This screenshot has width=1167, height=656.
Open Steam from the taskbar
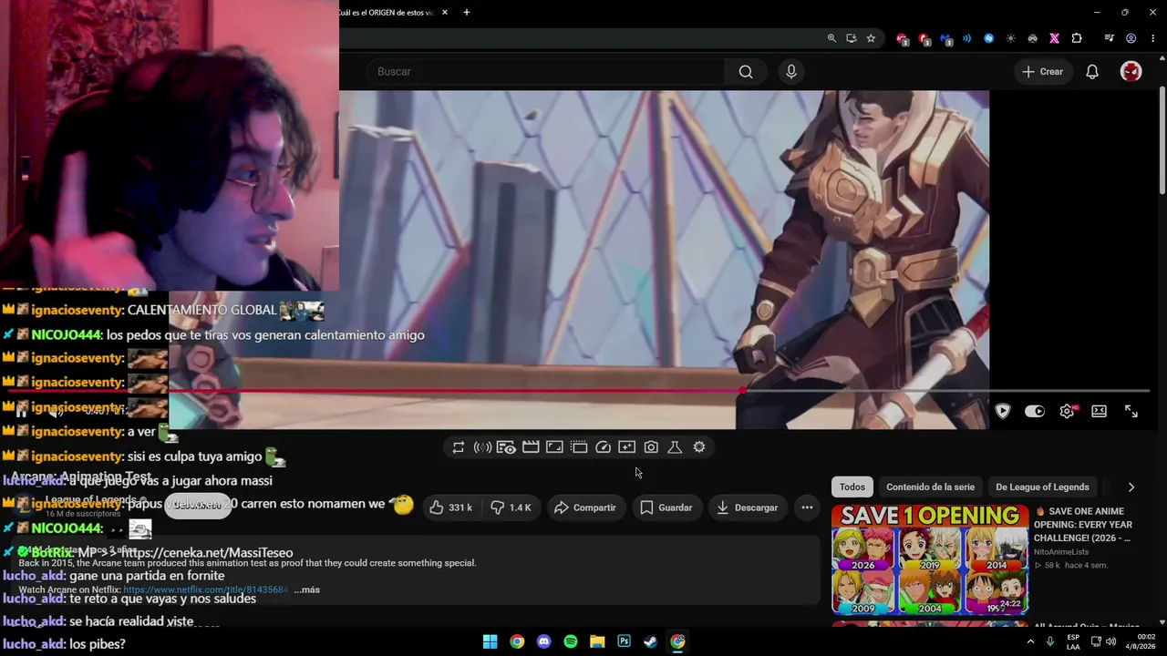(x=650, y=641)
